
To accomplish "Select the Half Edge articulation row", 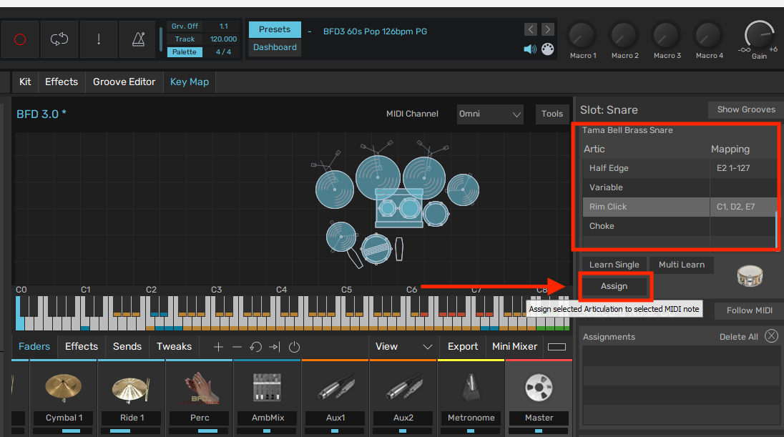I will click(679, 168).
